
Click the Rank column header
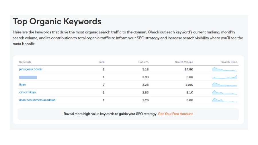coord(101,62)
